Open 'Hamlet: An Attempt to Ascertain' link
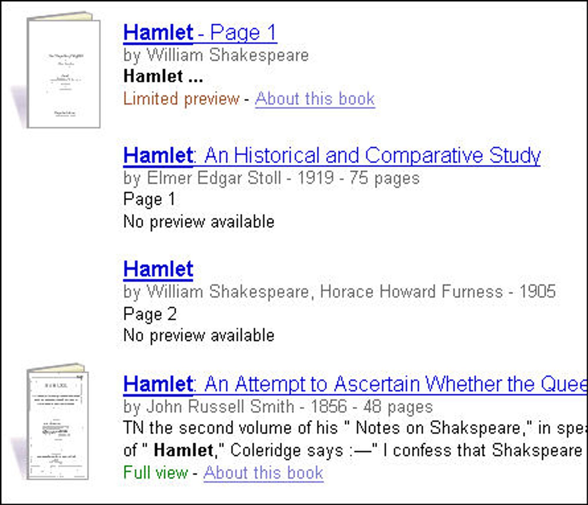The width and height of the screenshot is (588, 505). point(353,384)
